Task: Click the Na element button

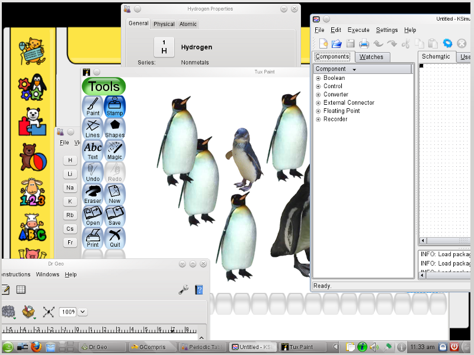Action: coord(70,188)
